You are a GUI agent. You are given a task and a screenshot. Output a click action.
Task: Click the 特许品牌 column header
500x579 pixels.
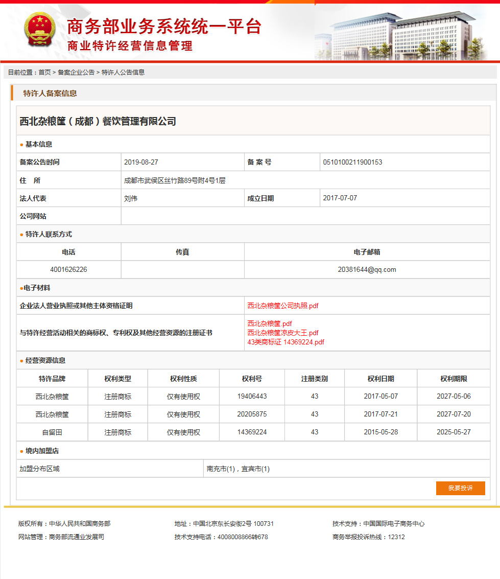coord(52,379)
